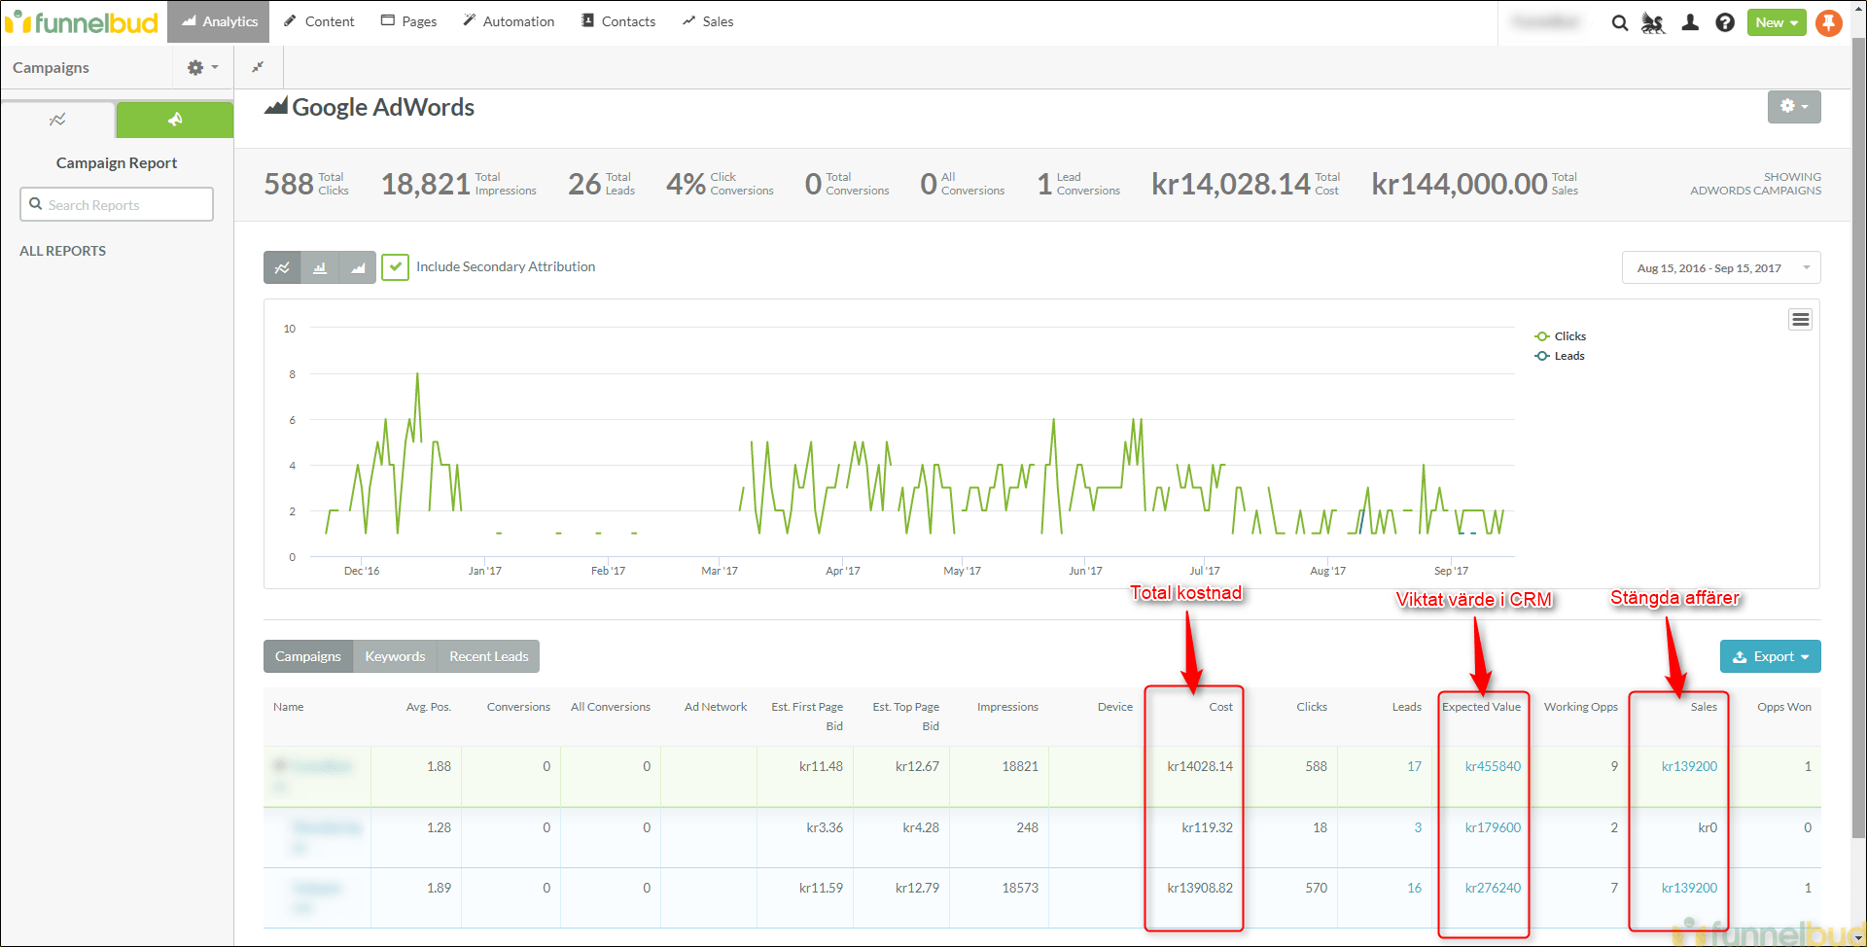Click the user profile icon
Image resolution: width=1867 pixels, height=947 pixels.
1690,22
